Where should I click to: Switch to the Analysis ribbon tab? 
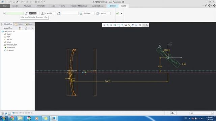click(27, 6)
